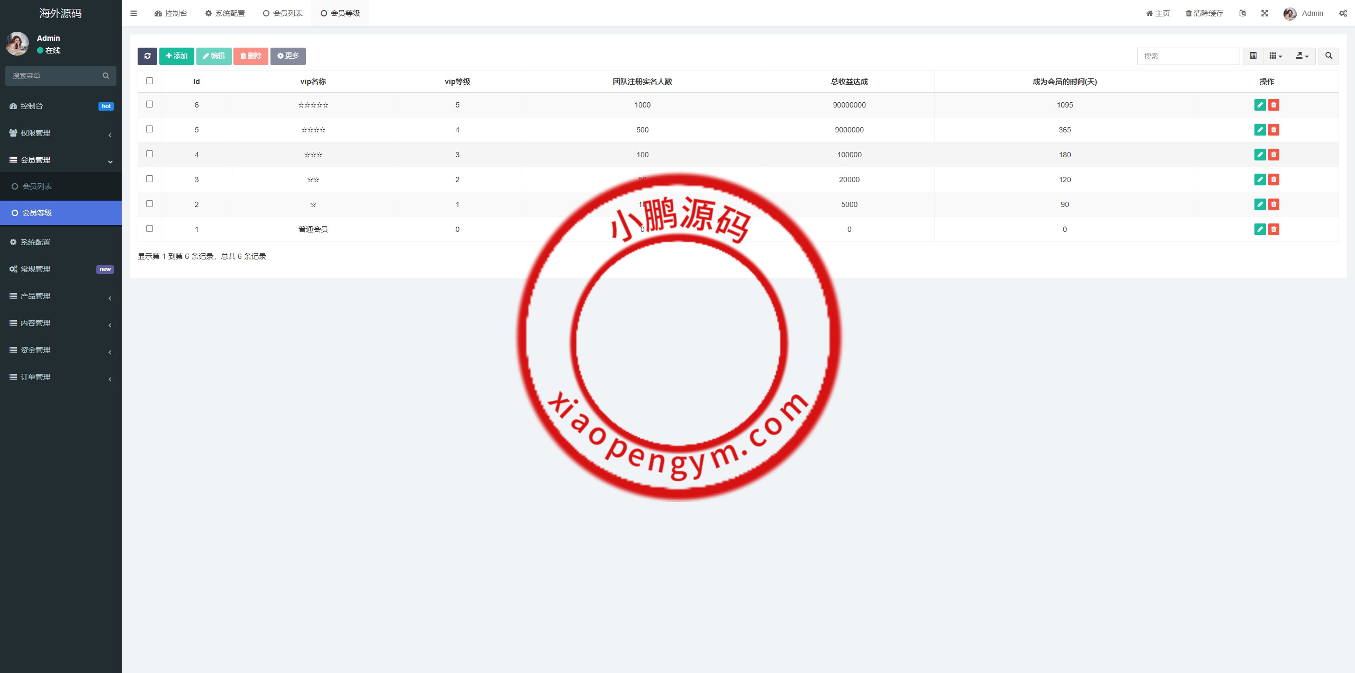1355x673 pixels.
Task: Click the sidebar menu search icon
Action: click(106, 76)
